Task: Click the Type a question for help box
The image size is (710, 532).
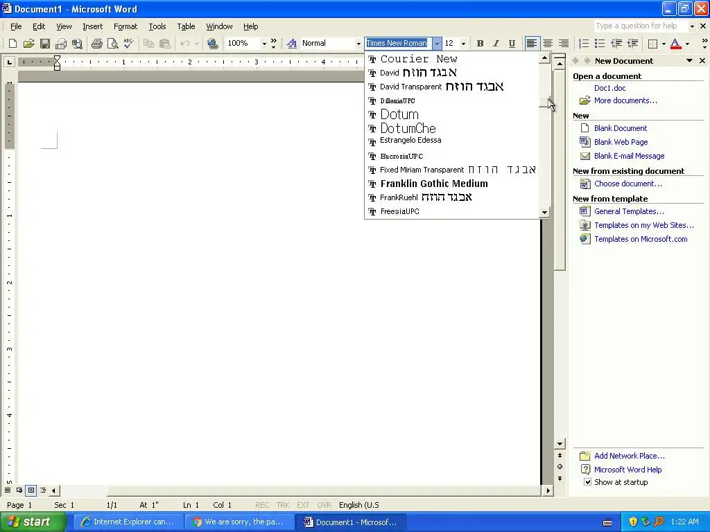Action: (x=641, y=26)
